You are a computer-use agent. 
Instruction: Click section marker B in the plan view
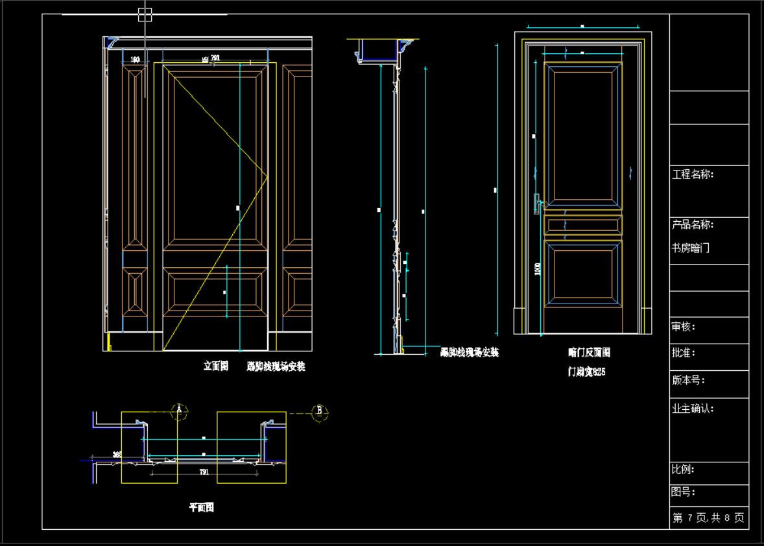pos(319,412)
